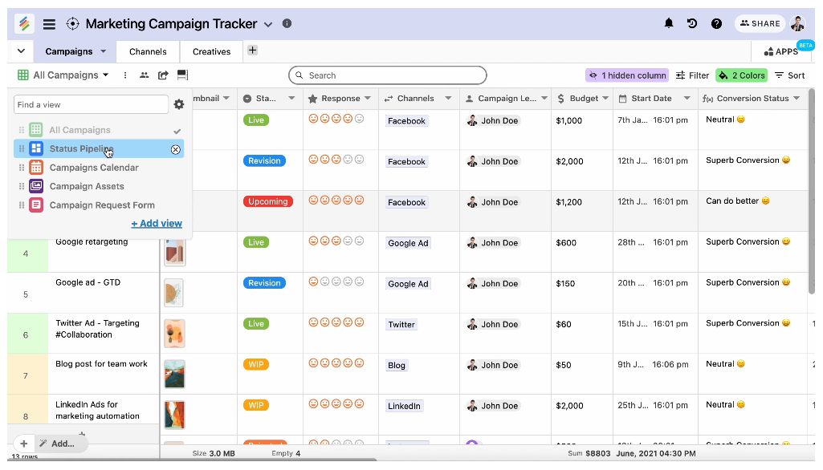Viewport: 823px width, 470px height.
Task: Open view settings gear icon
Action: click(x=179, y=104)
